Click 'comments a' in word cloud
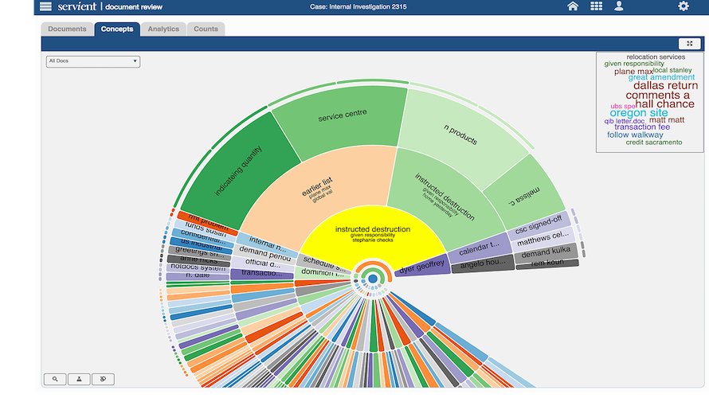 [657, 95]
